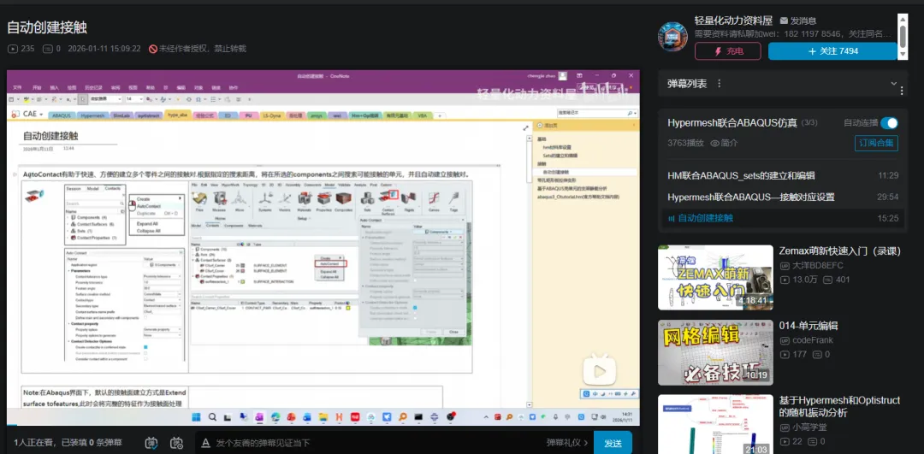
Task: Play HM联合ABAQUS_sets的建立和编辑 episode
Action: point(783,175)
